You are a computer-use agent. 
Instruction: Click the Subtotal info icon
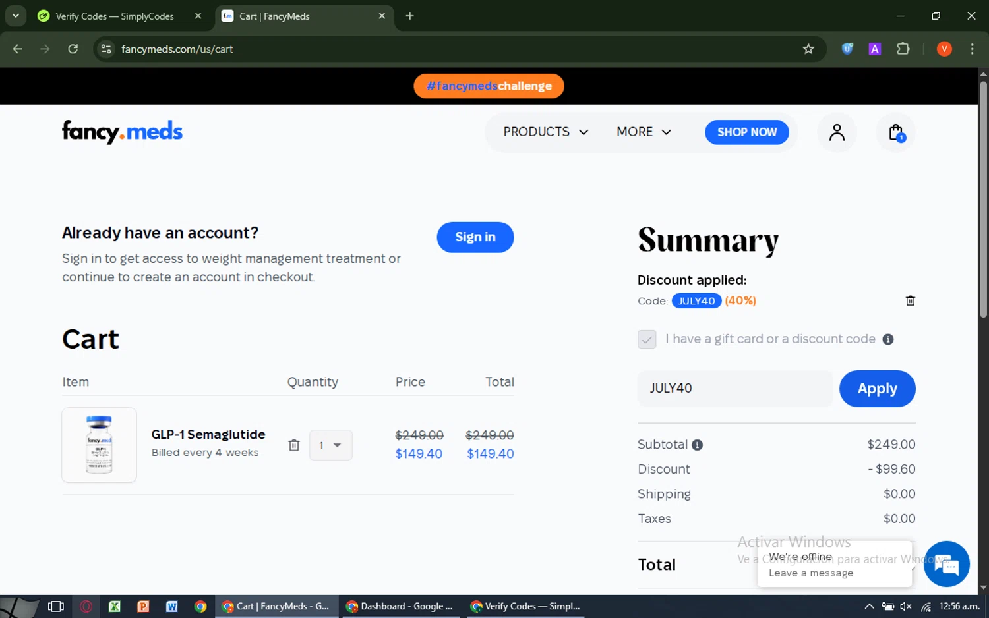tap(697, 445)
